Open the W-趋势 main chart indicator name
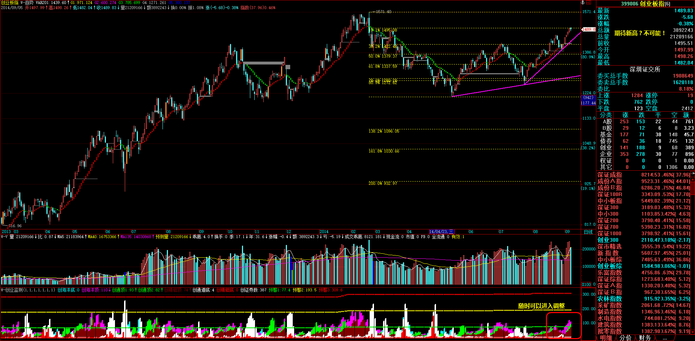 [27, 3]
